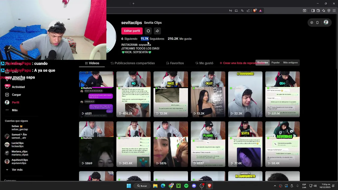View the 11.7K Seguidores list

point(152,39)
